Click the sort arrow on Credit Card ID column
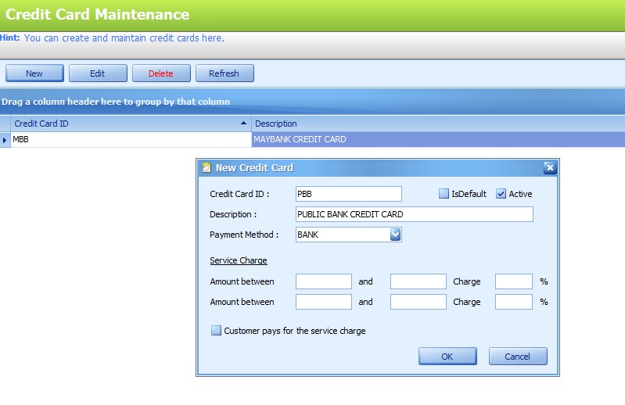Viewport: 625px width, 405px height. point(243,124)
